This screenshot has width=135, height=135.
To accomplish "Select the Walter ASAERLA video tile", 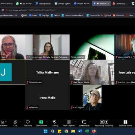I will coord(125,47).
